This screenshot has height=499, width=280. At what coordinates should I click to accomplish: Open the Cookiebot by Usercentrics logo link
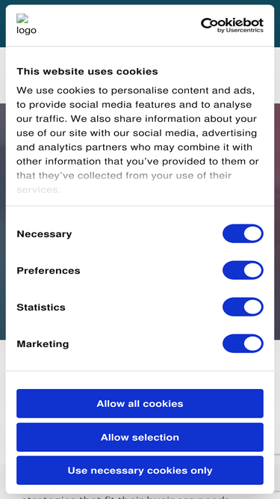pyautogui.click(x=232, y=25)
